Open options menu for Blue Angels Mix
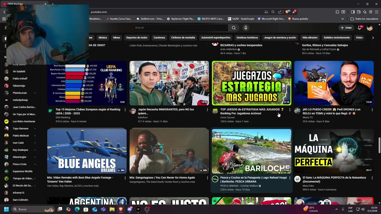 (x=125, y=178)
